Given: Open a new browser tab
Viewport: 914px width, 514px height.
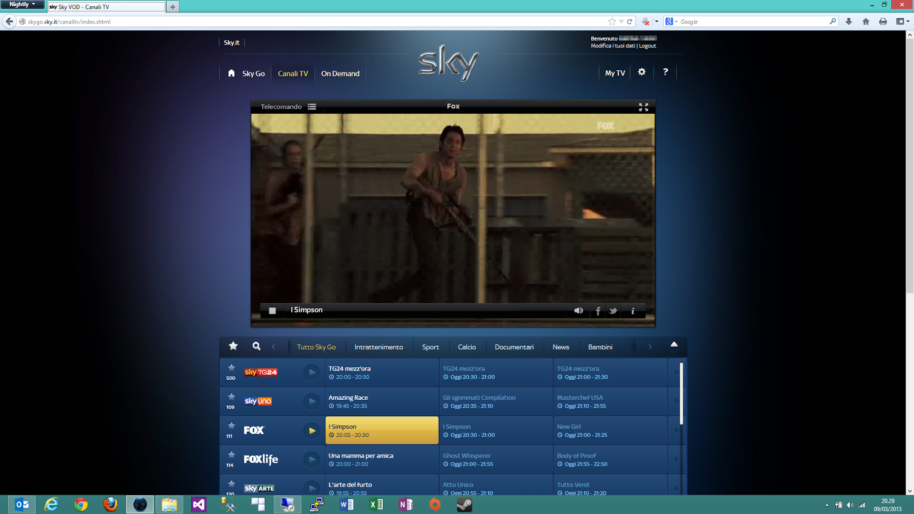Looking at the screenshot, I should click(173, 7).
